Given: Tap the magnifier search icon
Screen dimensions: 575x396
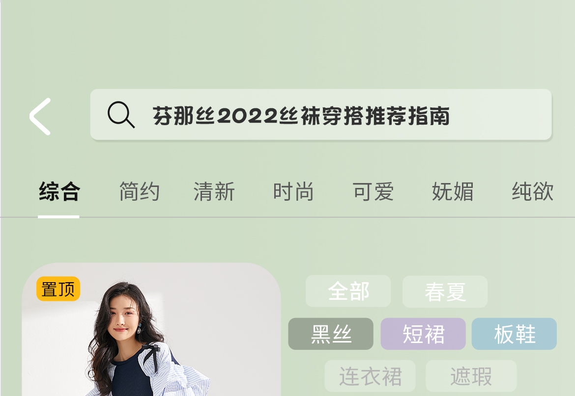Looking at the screenshot, I should click(x=121, y=114).
